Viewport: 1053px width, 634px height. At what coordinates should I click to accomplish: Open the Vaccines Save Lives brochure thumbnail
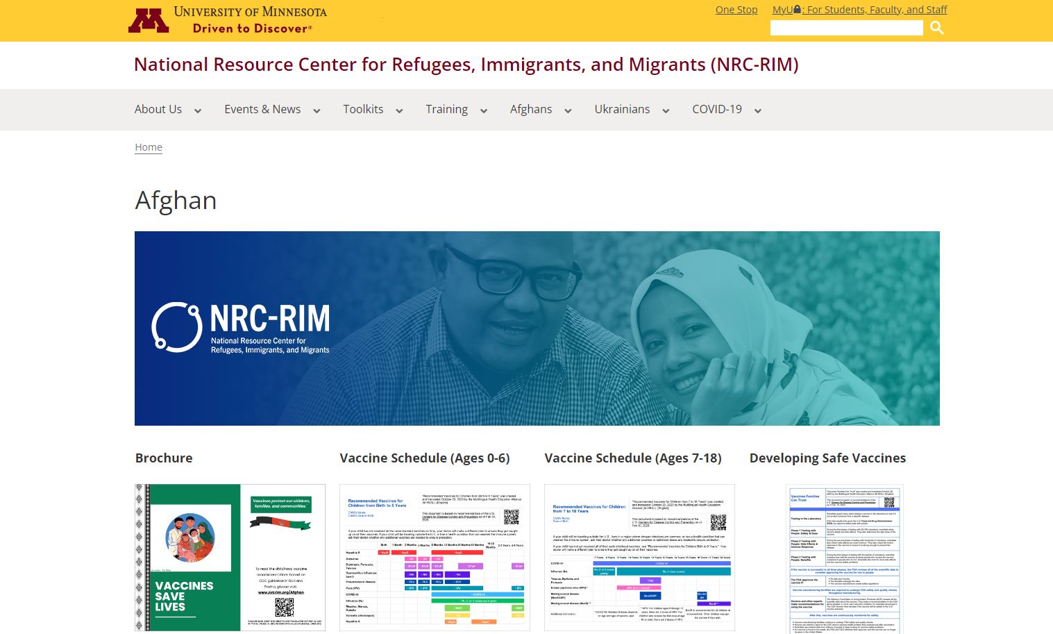[230, 557]
